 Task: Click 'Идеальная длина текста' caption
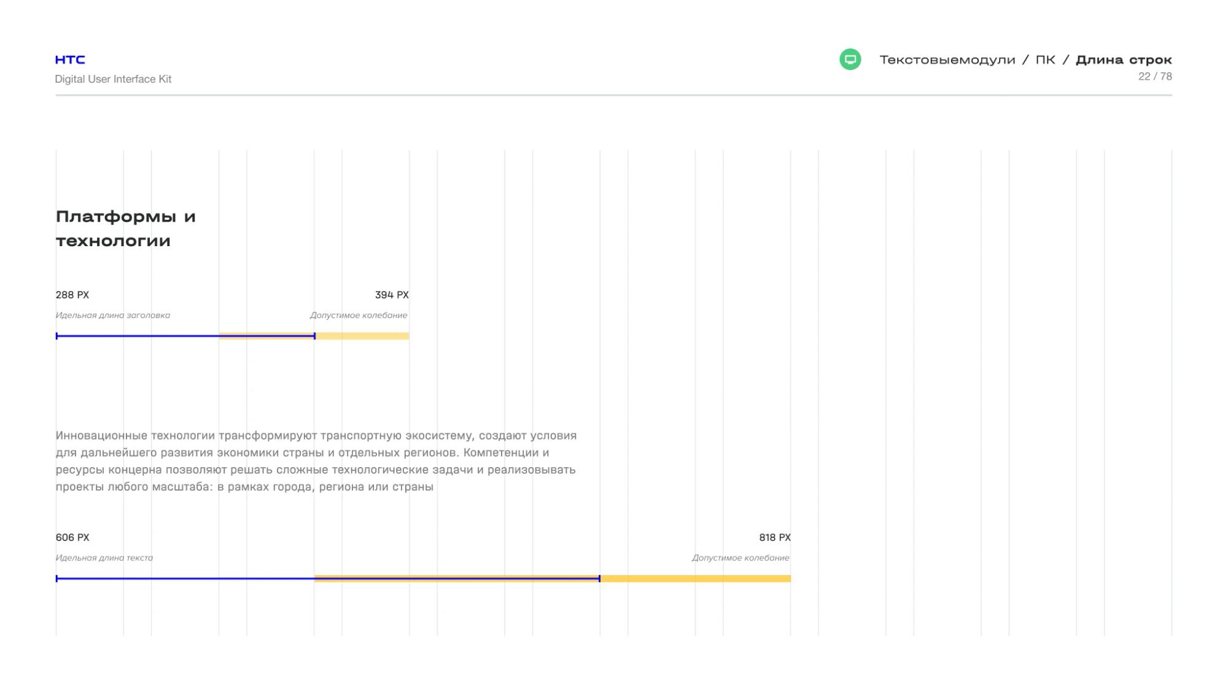point(104,557)
